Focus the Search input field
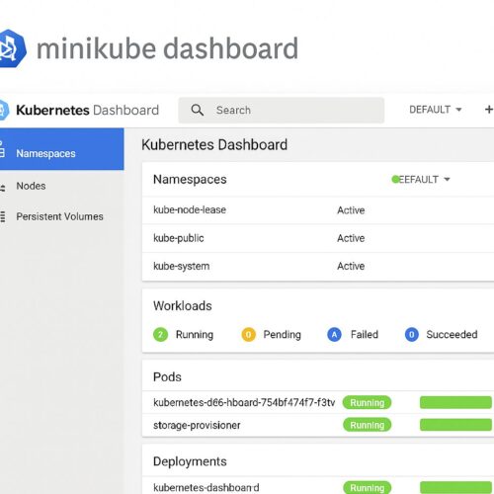494x494 pixels. (282, 110)
